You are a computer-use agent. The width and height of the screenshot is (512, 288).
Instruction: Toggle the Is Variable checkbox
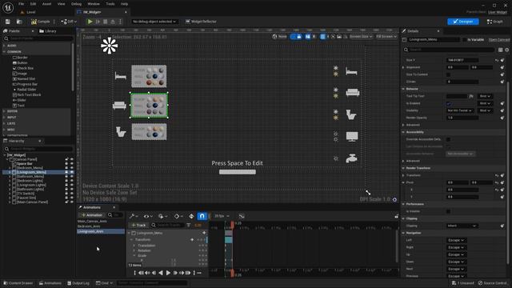click(465, 39)
